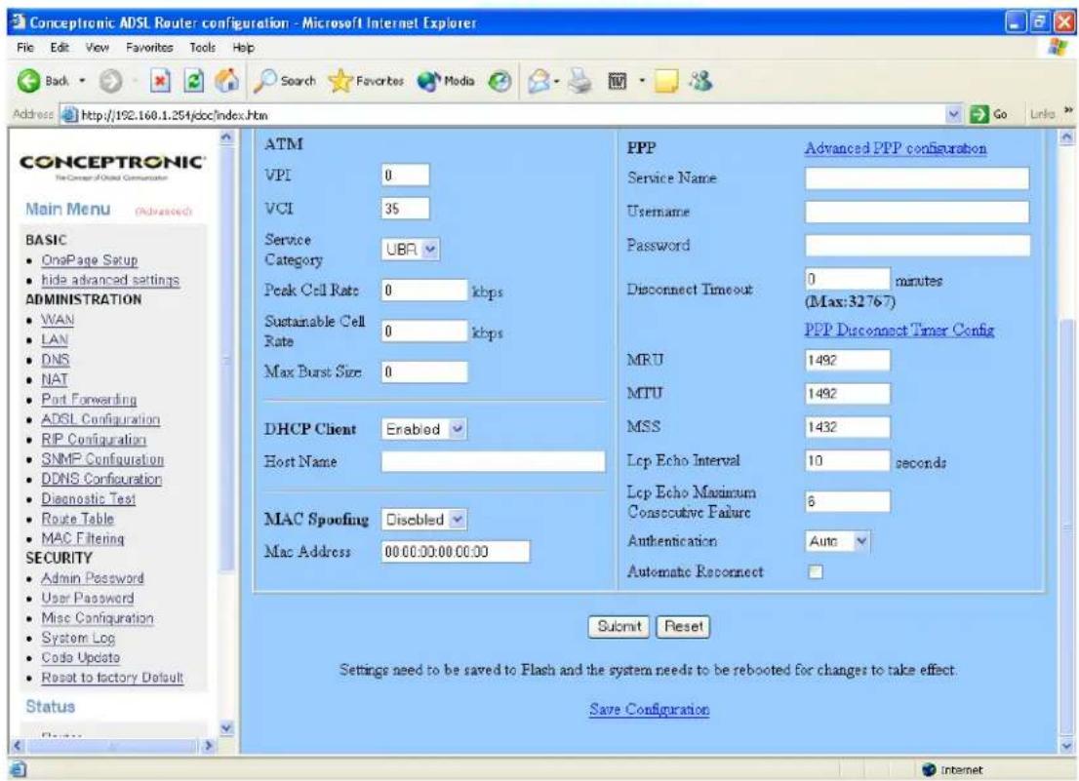Open the Search toolbar button
The height and width of the screenshot is (781, 1079).
tap(285, 81)
